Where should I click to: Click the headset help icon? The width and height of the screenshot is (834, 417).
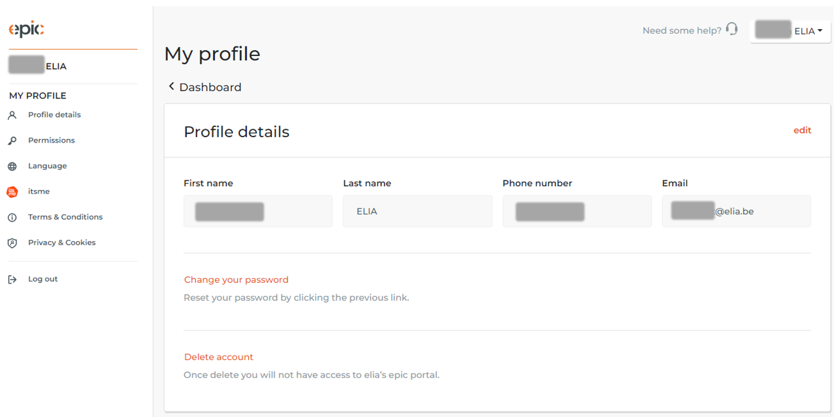[732, 29]
